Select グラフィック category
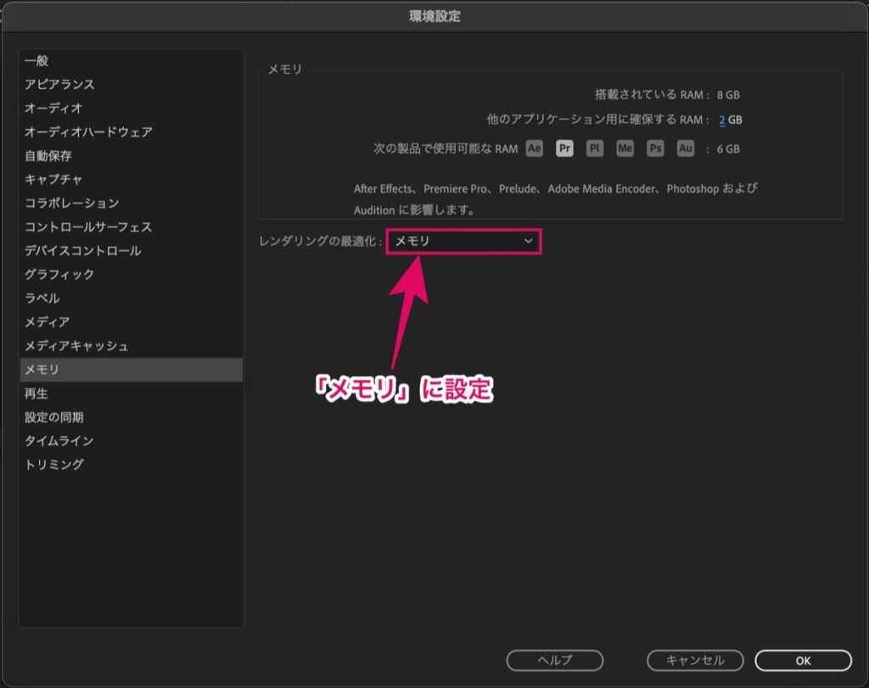The image size is (869, 688). (x=132, y=274)
